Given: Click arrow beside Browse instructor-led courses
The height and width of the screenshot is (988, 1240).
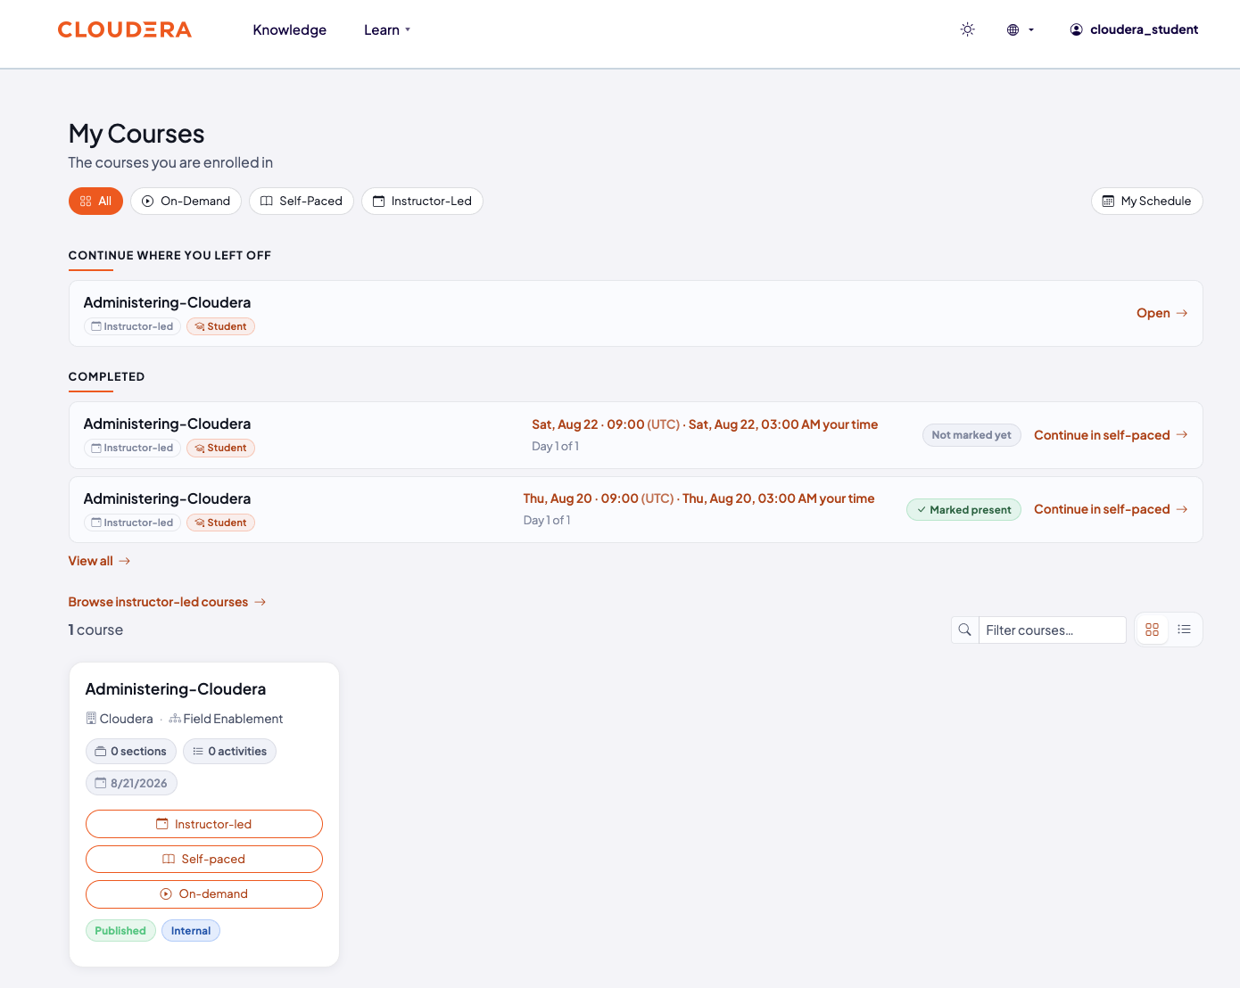Looking at the screenshot, I should point(260,602).
